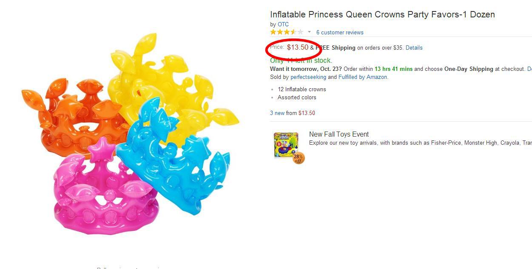This screenshot has width=532, height=269.
Task: Click the 'Only 11 left in stock' message
Action: 301,61
